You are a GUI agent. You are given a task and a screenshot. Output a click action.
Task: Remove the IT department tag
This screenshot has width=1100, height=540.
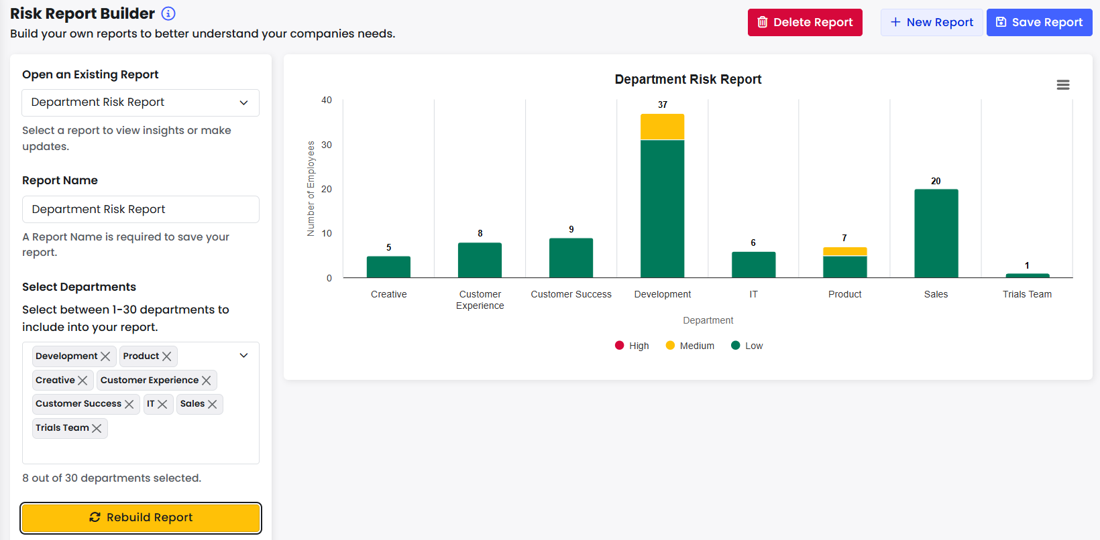(162, 404)
